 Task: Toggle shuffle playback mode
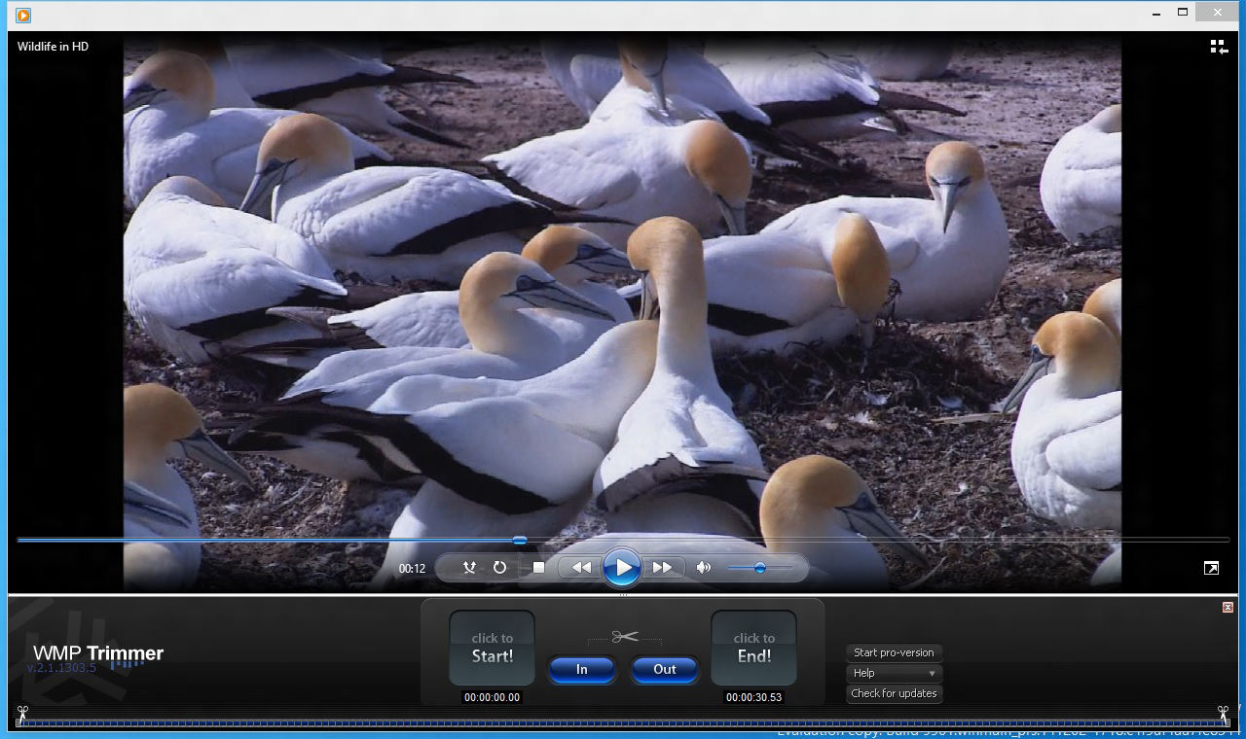point(469,568)
